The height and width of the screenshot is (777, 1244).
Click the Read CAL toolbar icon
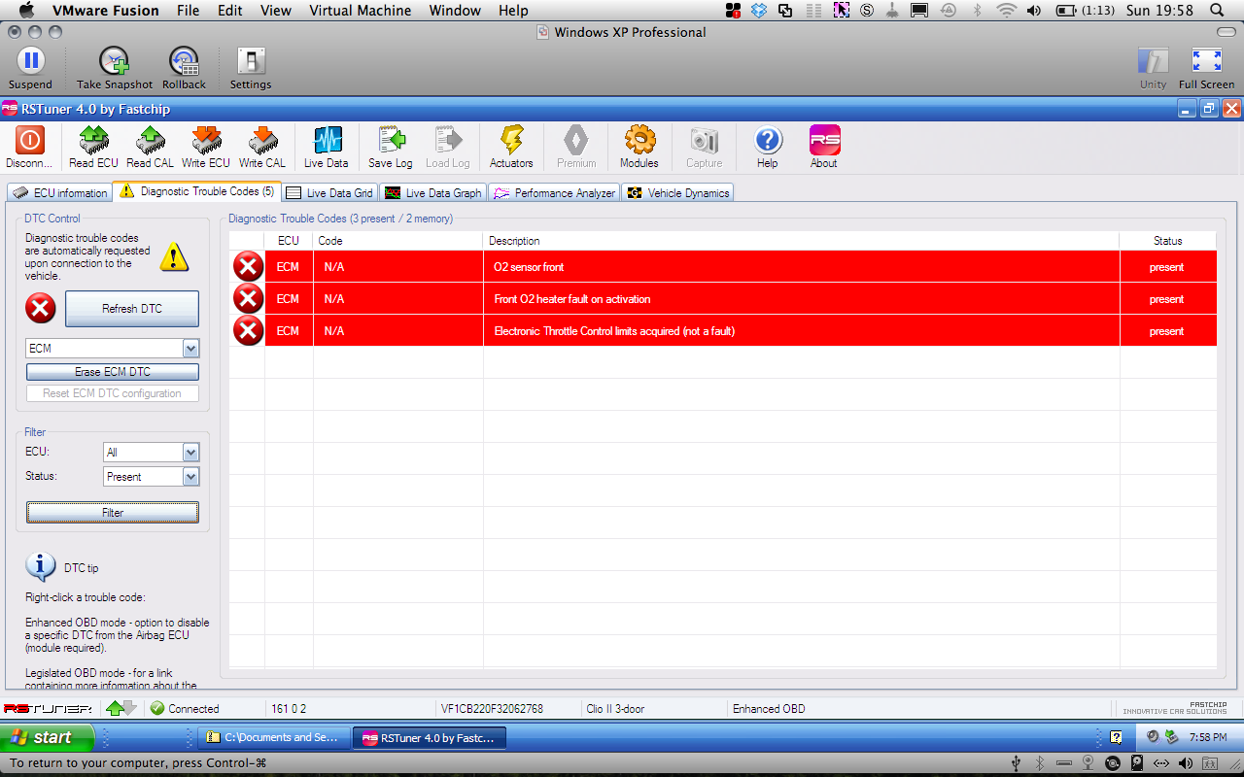(x=151, y=141)
